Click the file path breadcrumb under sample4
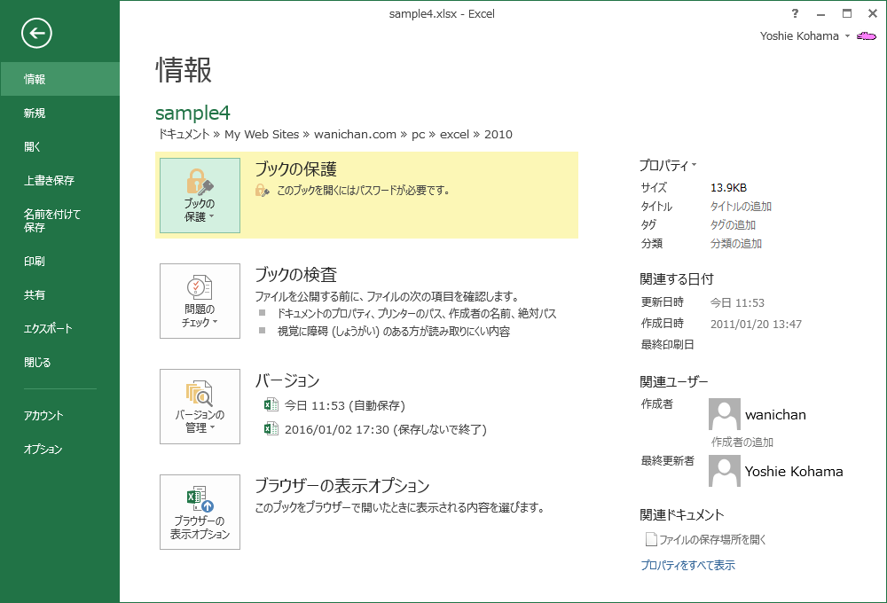 click(x=334, y=135)
